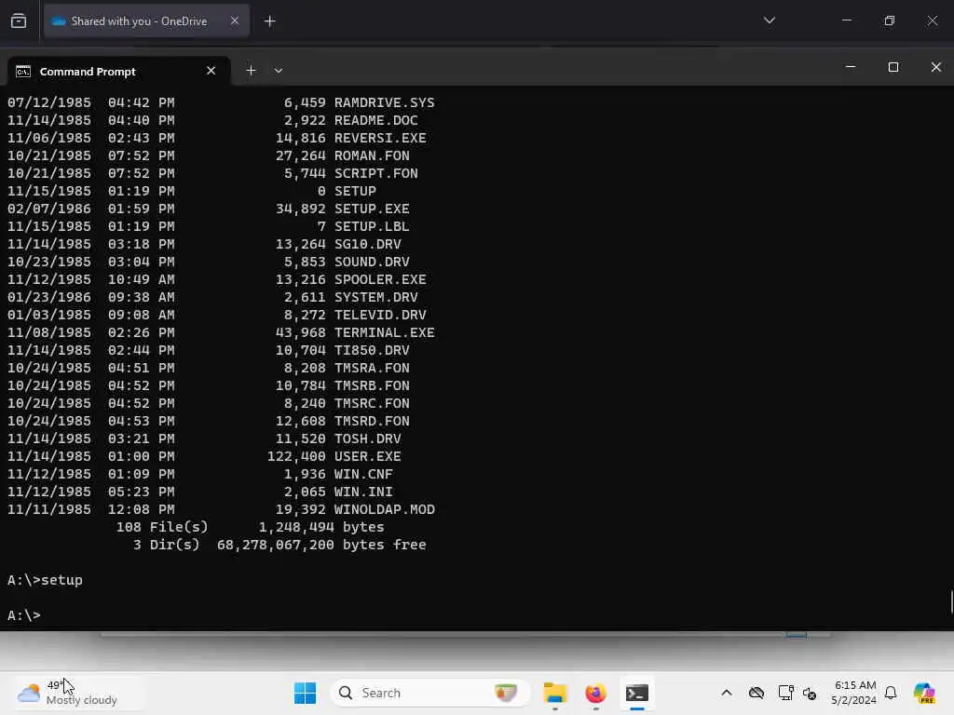Click the OneDrive cloud icon in browser tab
The height and width of the screenshot is (715, 954).
click(x=59, y=21)
